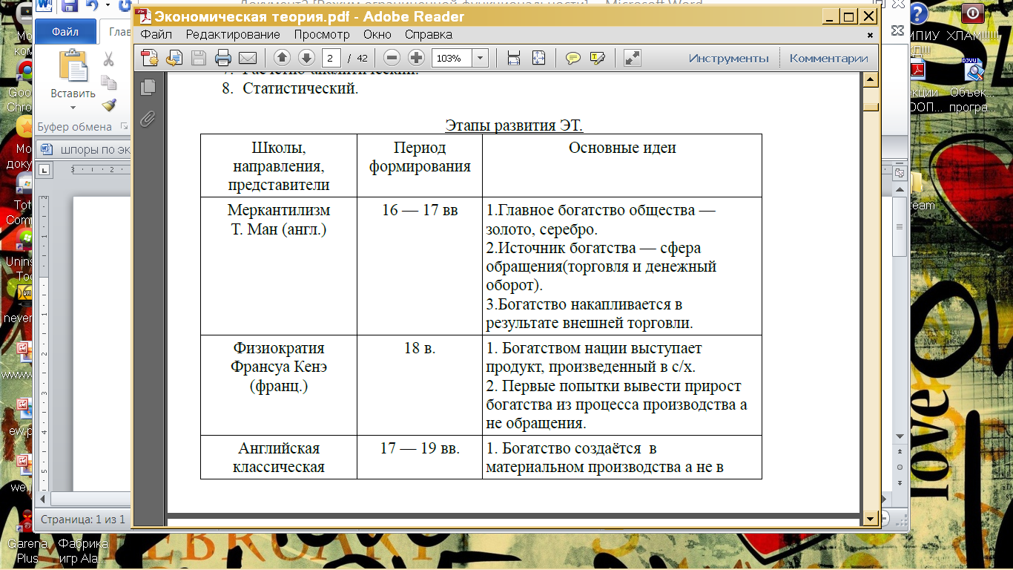Go to previous page with up arrow
Screen dimensions: 1013x570
coord(282,58)
